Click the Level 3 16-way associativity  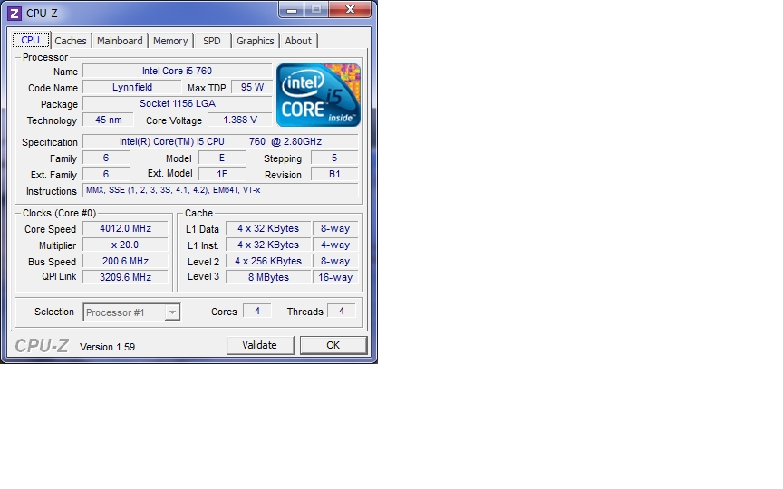[335, 277]
